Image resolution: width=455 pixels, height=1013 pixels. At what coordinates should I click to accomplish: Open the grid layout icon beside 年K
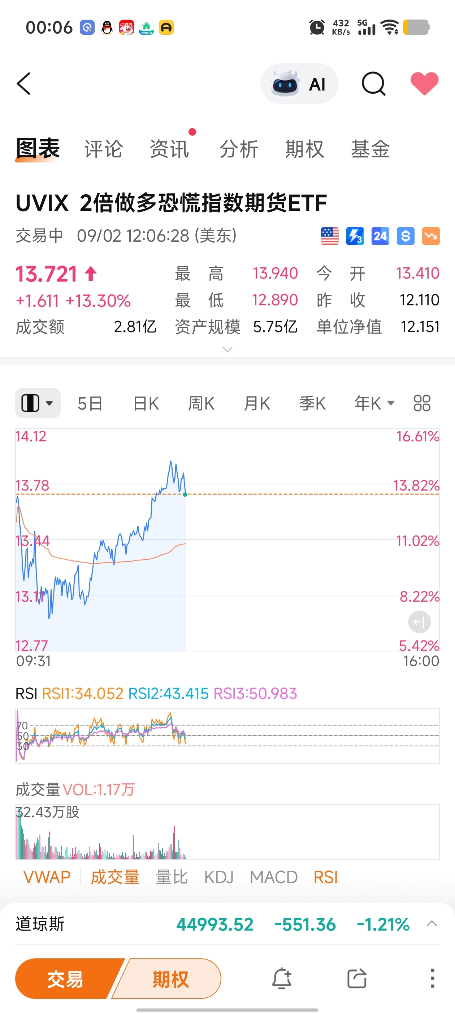tap(422, 403)
